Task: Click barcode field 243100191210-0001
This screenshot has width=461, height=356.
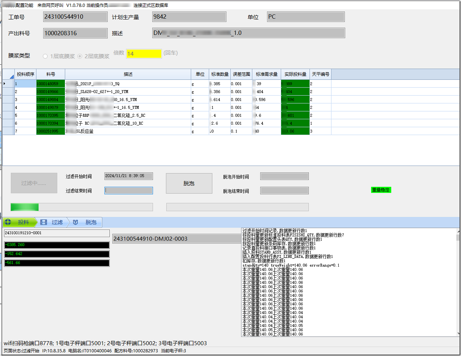Action: [x=57, y=233]
